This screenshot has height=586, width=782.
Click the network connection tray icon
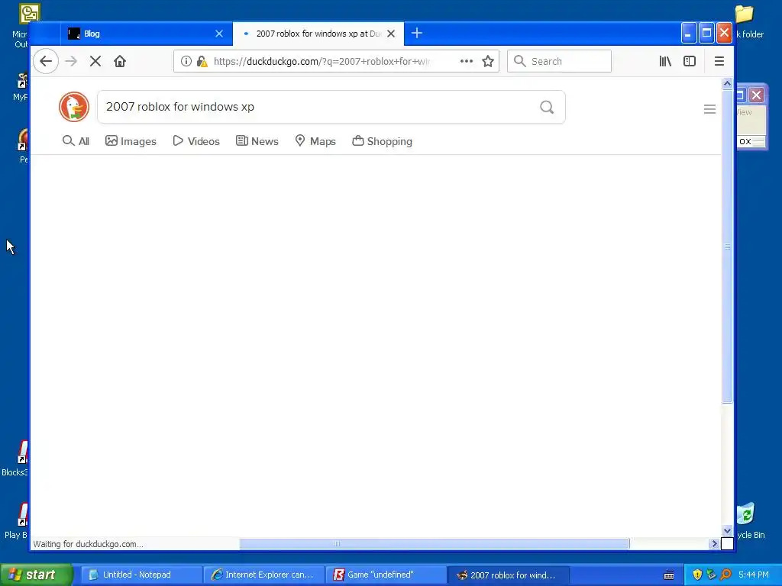click(x=711, y=575)
